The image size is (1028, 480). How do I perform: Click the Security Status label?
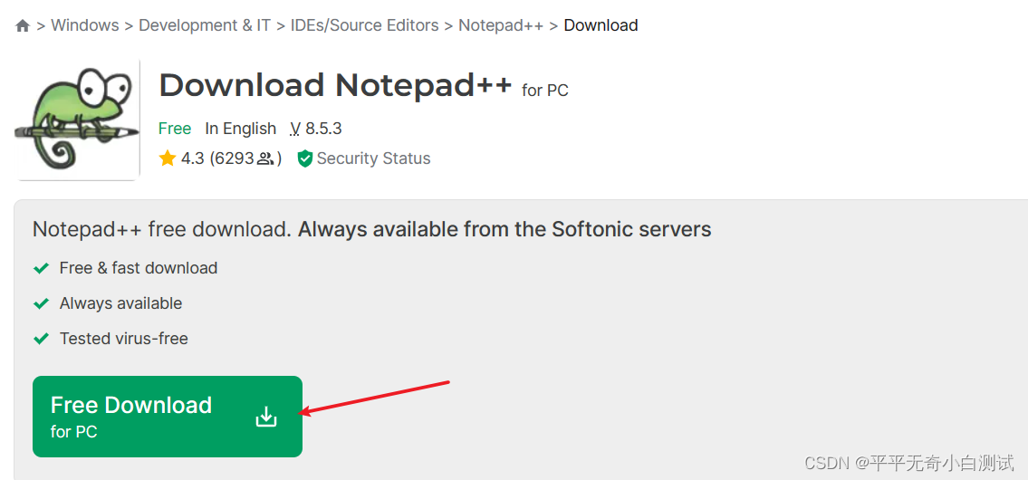tap(374, 158)
